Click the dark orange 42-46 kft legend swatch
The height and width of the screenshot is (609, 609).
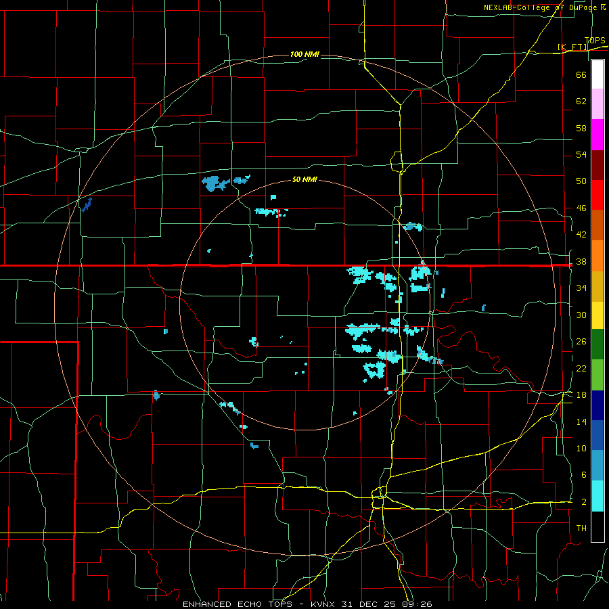point(597,225)
